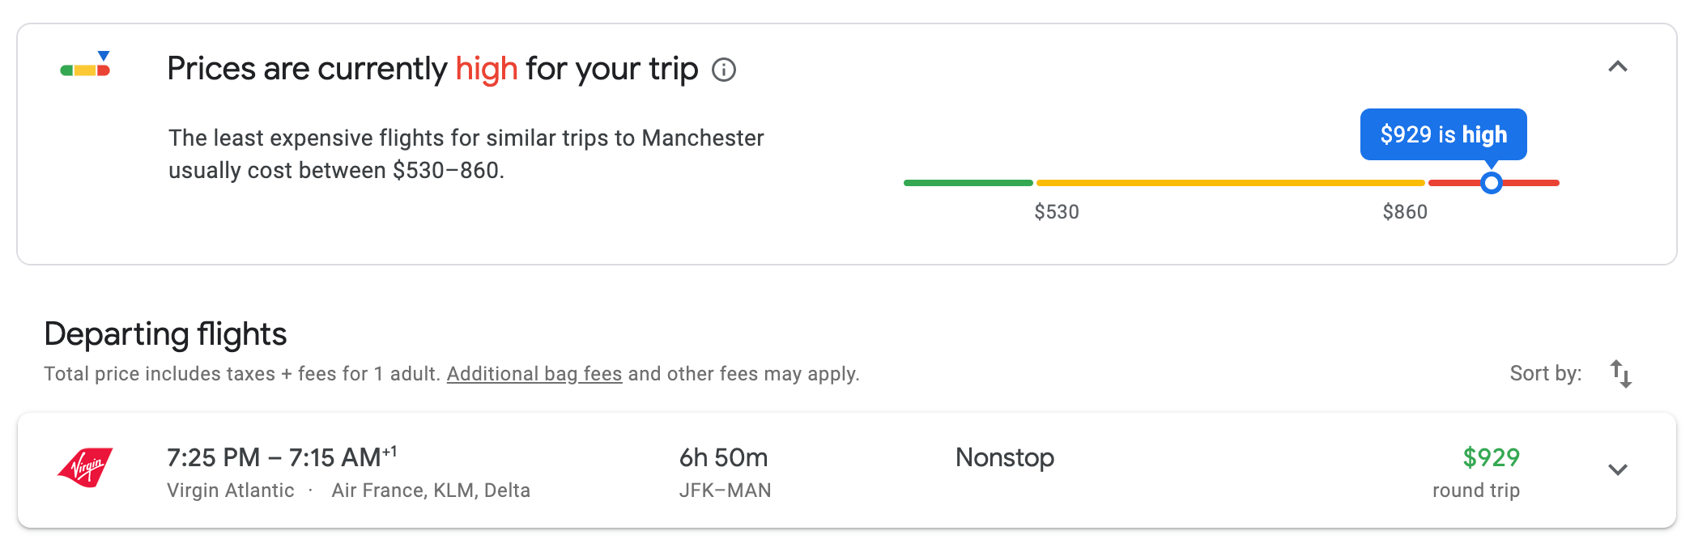1694x552 pixels.
Task: Click the info icon beside price heading
Action: coord(724,70)
